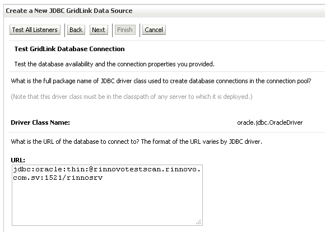Click the database URL format question text
The width and height of the screenshot is (325, 232).
[x=136, y=142]
